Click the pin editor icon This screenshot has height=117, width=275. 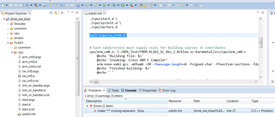(x=201, y=5)
